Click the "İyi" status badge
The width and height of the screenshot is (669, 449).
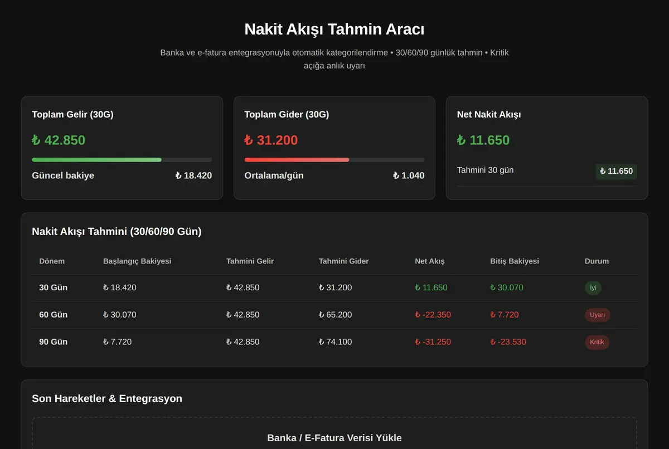coord(593,288)
